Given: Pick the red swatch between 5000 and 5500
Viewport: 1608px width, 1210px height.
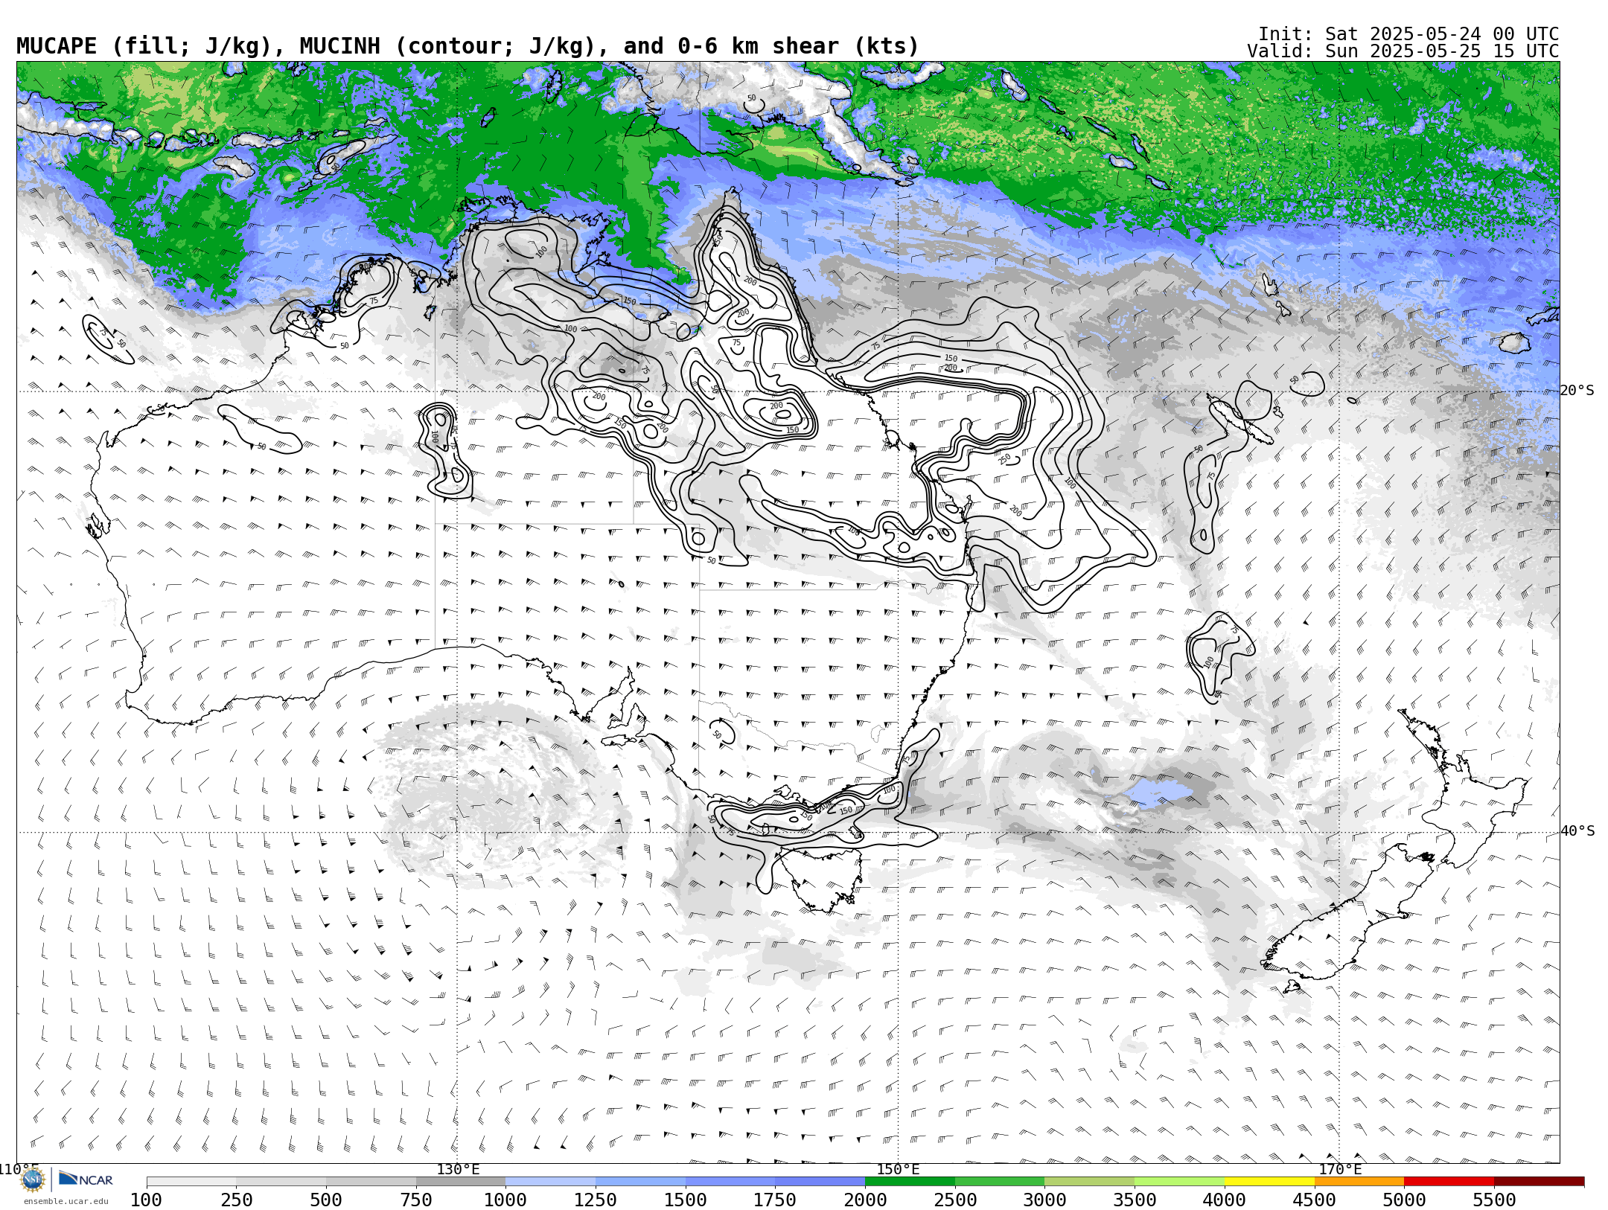Looking at the screenshot, I should [x=1449, y=1182].
